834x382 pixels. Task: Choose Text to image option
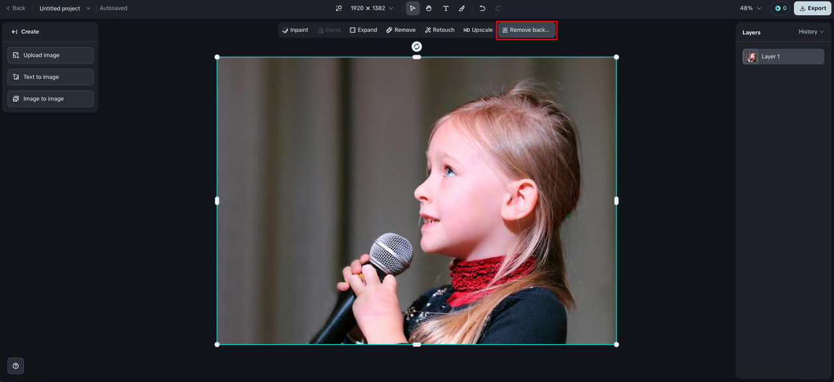tap(50, 77)
